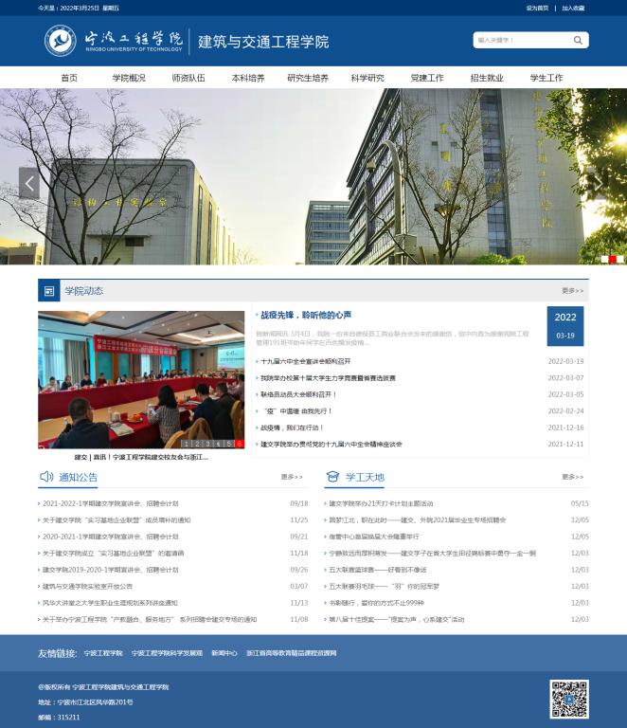This screenshot has width=627, height=728.
Task: Click 设为首页 link at top right
Action: 537,8
